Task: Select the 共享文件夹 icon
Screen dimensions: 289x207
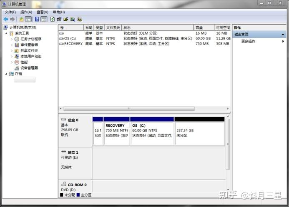Action: (17, 50)
